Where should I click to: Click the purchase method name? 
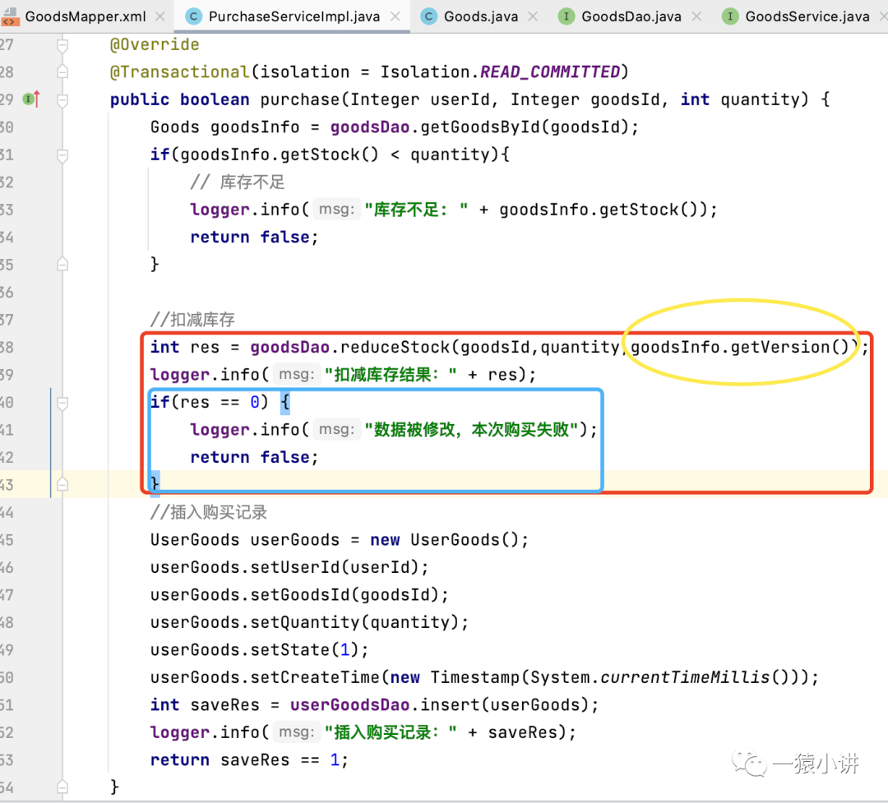point(299,99)
